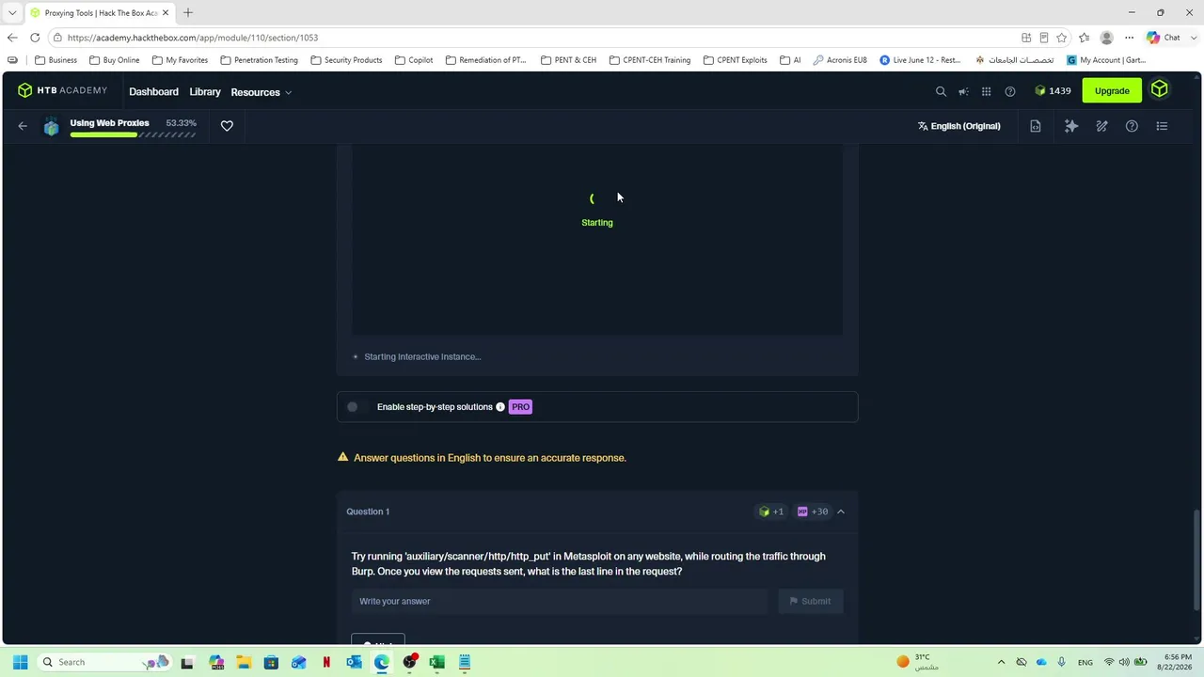The height and width of the screenshot is (677, 1204).
Task: Open a new browser tab
Action: point(188,13)
